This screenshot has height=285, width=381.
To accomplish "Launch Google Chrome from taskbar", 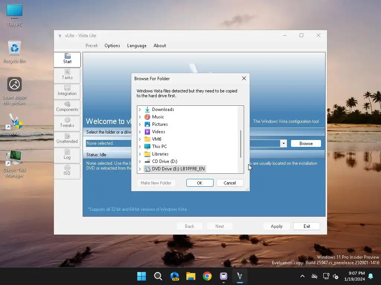I will point(207,276).
